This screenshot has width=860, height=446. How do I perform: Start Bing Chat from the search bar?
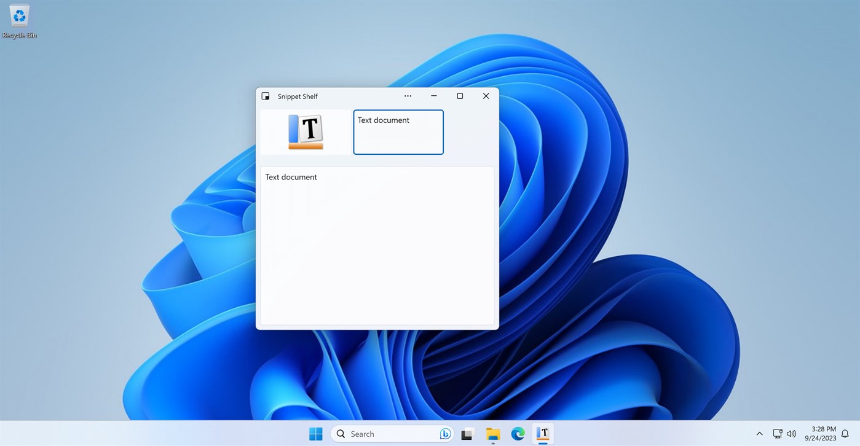point(444,434)
